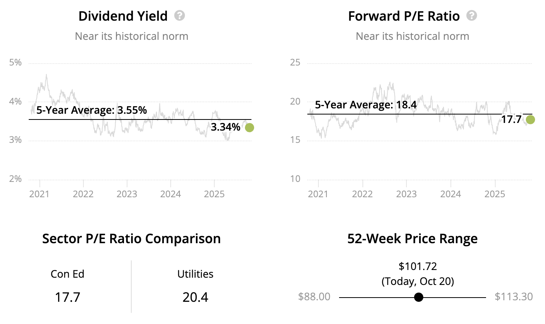Click the $113.30 52-week high label
The image size is (545, 324).
tap(514, 297)
